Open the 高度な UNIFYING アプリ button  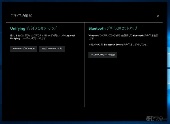(x=52, y=49)
